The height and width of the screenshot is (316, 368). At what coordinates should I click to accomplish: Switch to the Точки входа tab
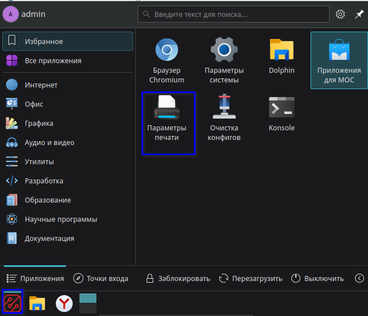point(102,278)
